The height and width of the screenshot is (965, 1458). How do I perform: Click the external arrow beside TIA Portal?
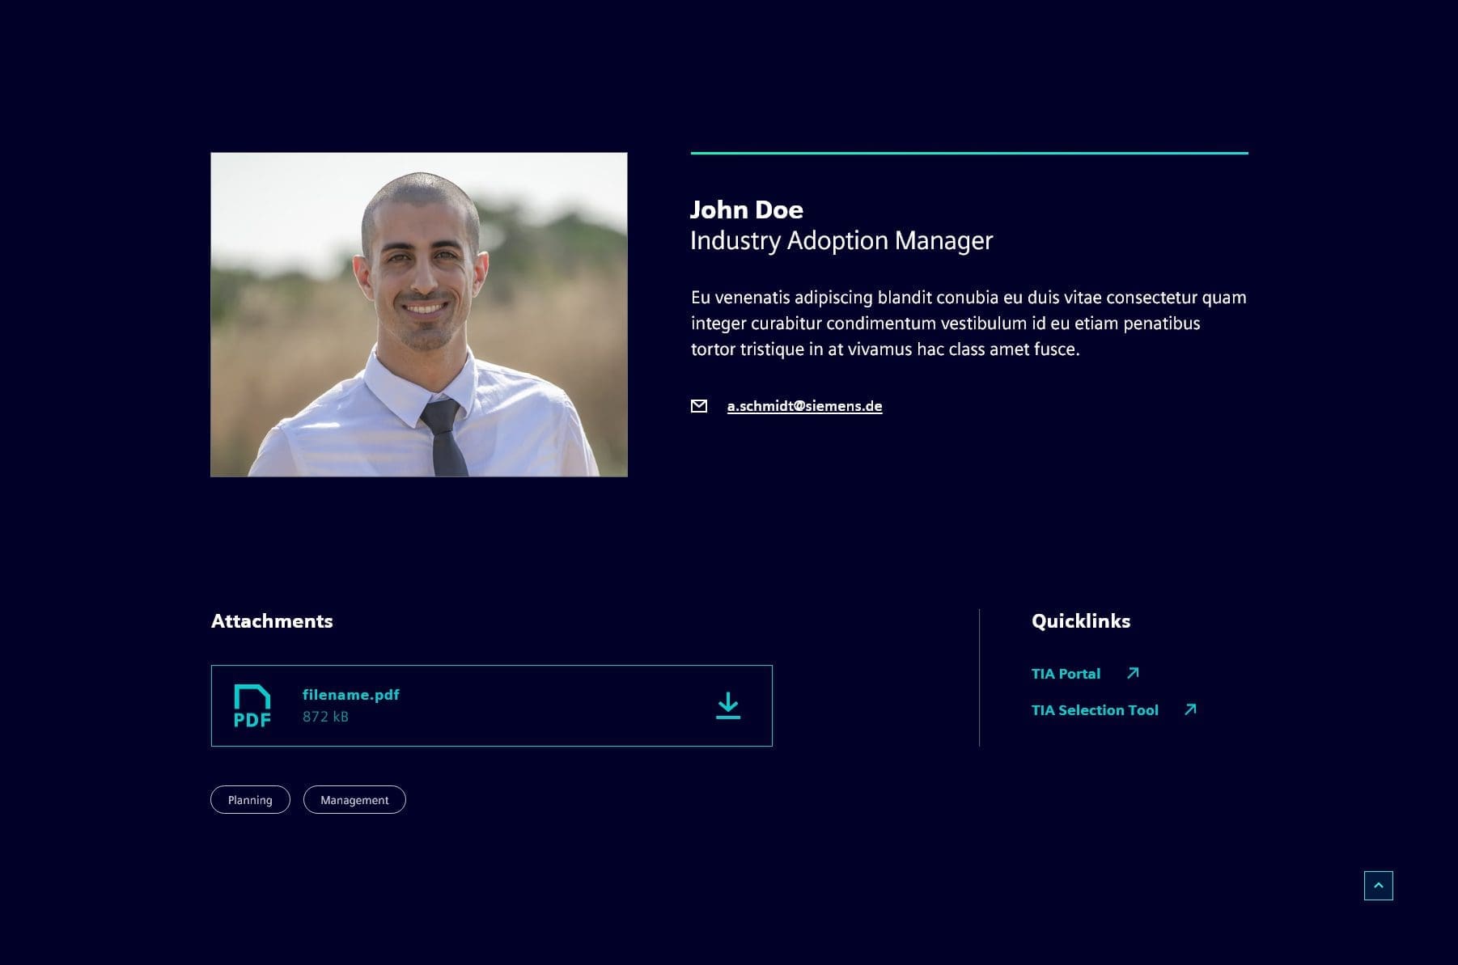click(1133, 673)
